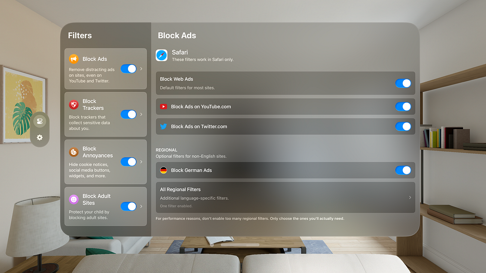Image resolution: width=486 pixels, height=273 pixels.
Task: Click the German flag icon
Action: tap(163, 170)
